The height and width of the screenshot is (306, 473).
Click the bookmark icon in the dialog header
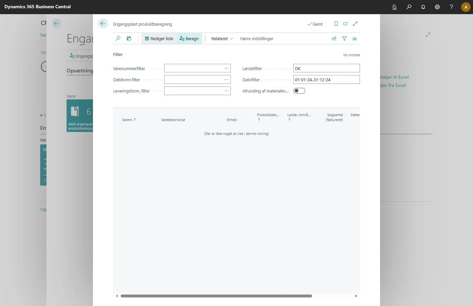336,24
